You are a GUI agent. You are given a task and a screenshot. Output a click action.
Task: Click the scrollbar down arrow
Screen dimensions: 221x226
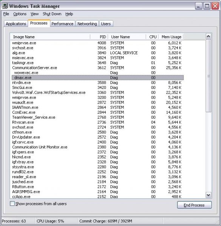[208, 195]
